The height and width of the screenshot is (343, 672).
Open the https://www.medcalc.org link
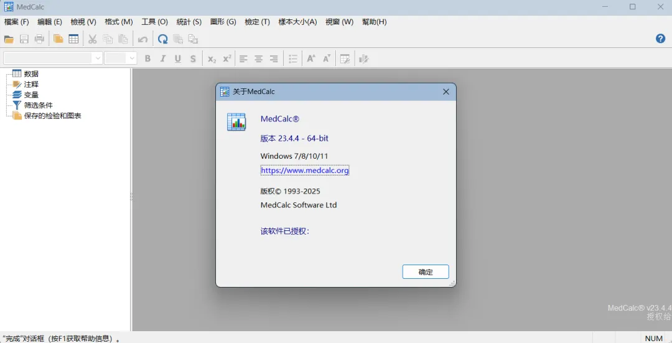[x=305, y=170]
